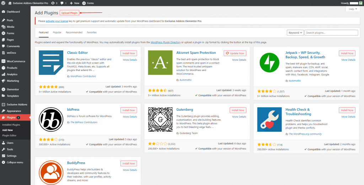
Task: Click the Analytics bar chart icon
Action: point(3,75)
